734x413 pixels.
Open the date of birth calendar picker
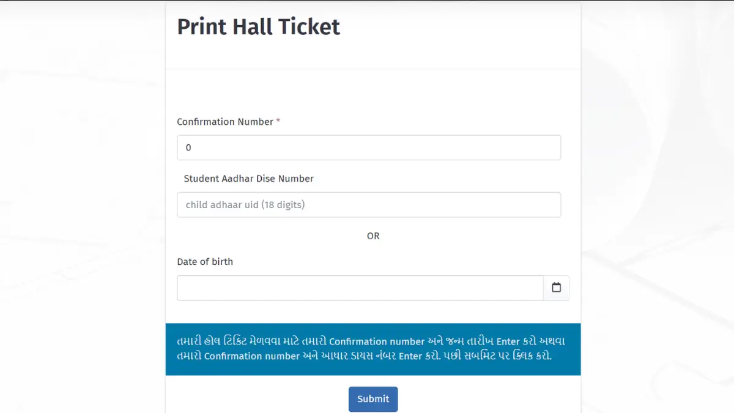(556, 288)
